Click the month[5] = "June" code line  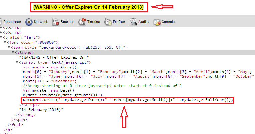tap(139, 76)
